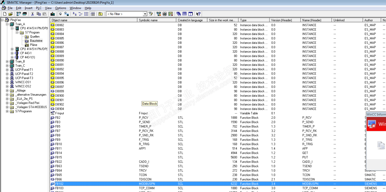
Task: Expand the Train_C tree node
Action: tap(7, 66)
